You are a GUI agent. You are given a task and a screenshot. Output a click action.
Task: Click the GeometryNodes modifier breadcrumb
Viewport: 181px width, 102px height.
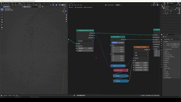[79, 7]
